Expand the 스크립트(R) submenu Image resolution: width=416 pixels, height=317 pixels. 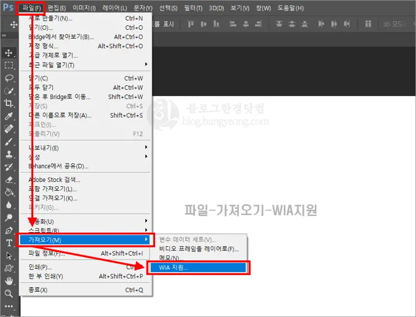tap(85, 230)
